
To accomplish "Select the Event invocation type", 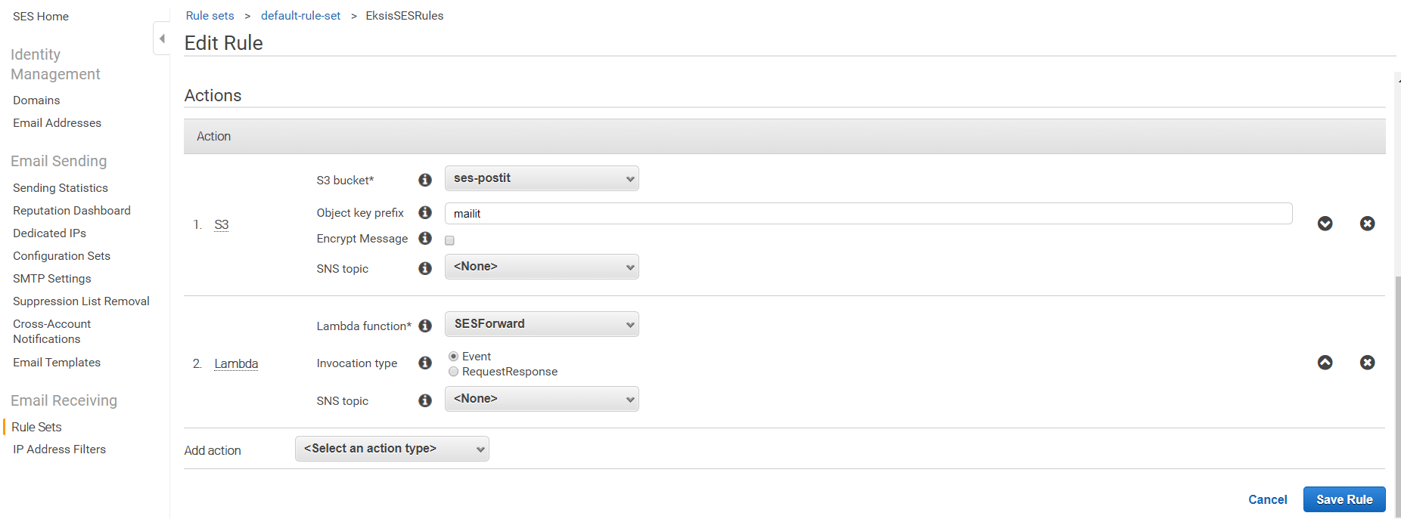I will tap(454, 357).
